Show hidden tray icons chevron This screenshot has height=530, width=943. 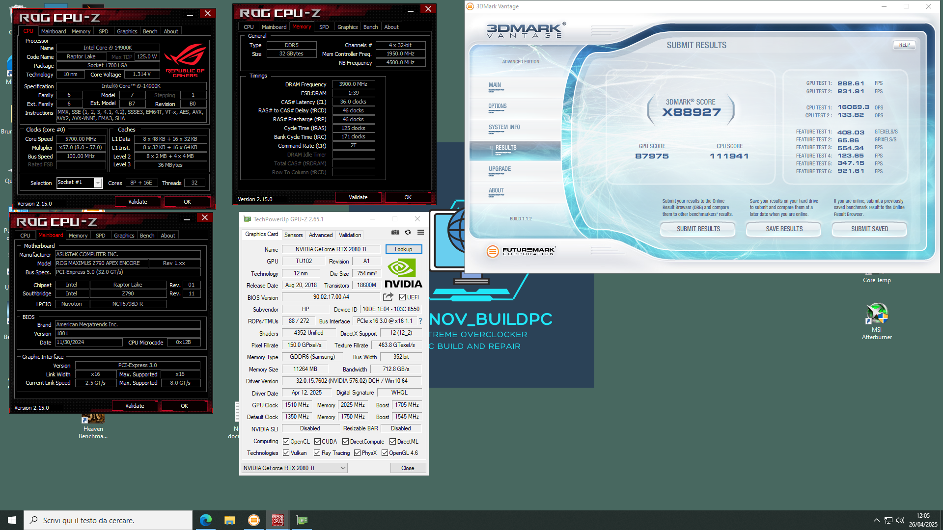click(876, 520)
